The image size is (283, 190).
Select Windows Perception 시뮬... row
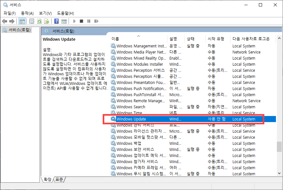[x=193, y=77]
